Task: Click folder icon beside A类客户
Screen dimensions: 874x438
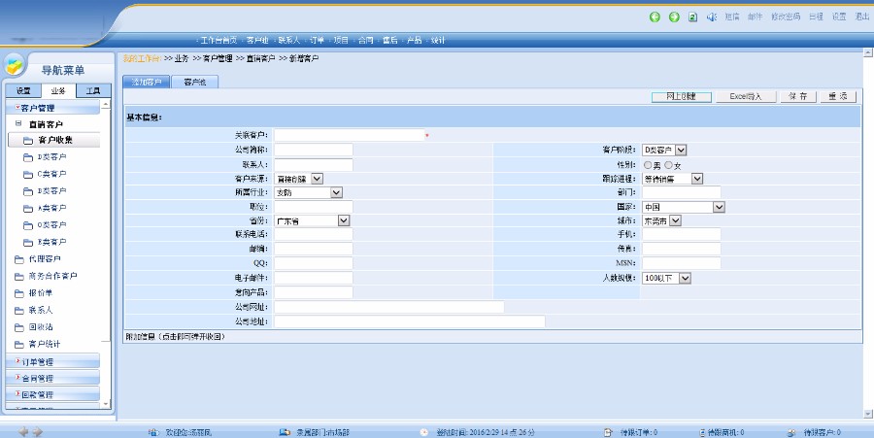Action: [28, 209]
